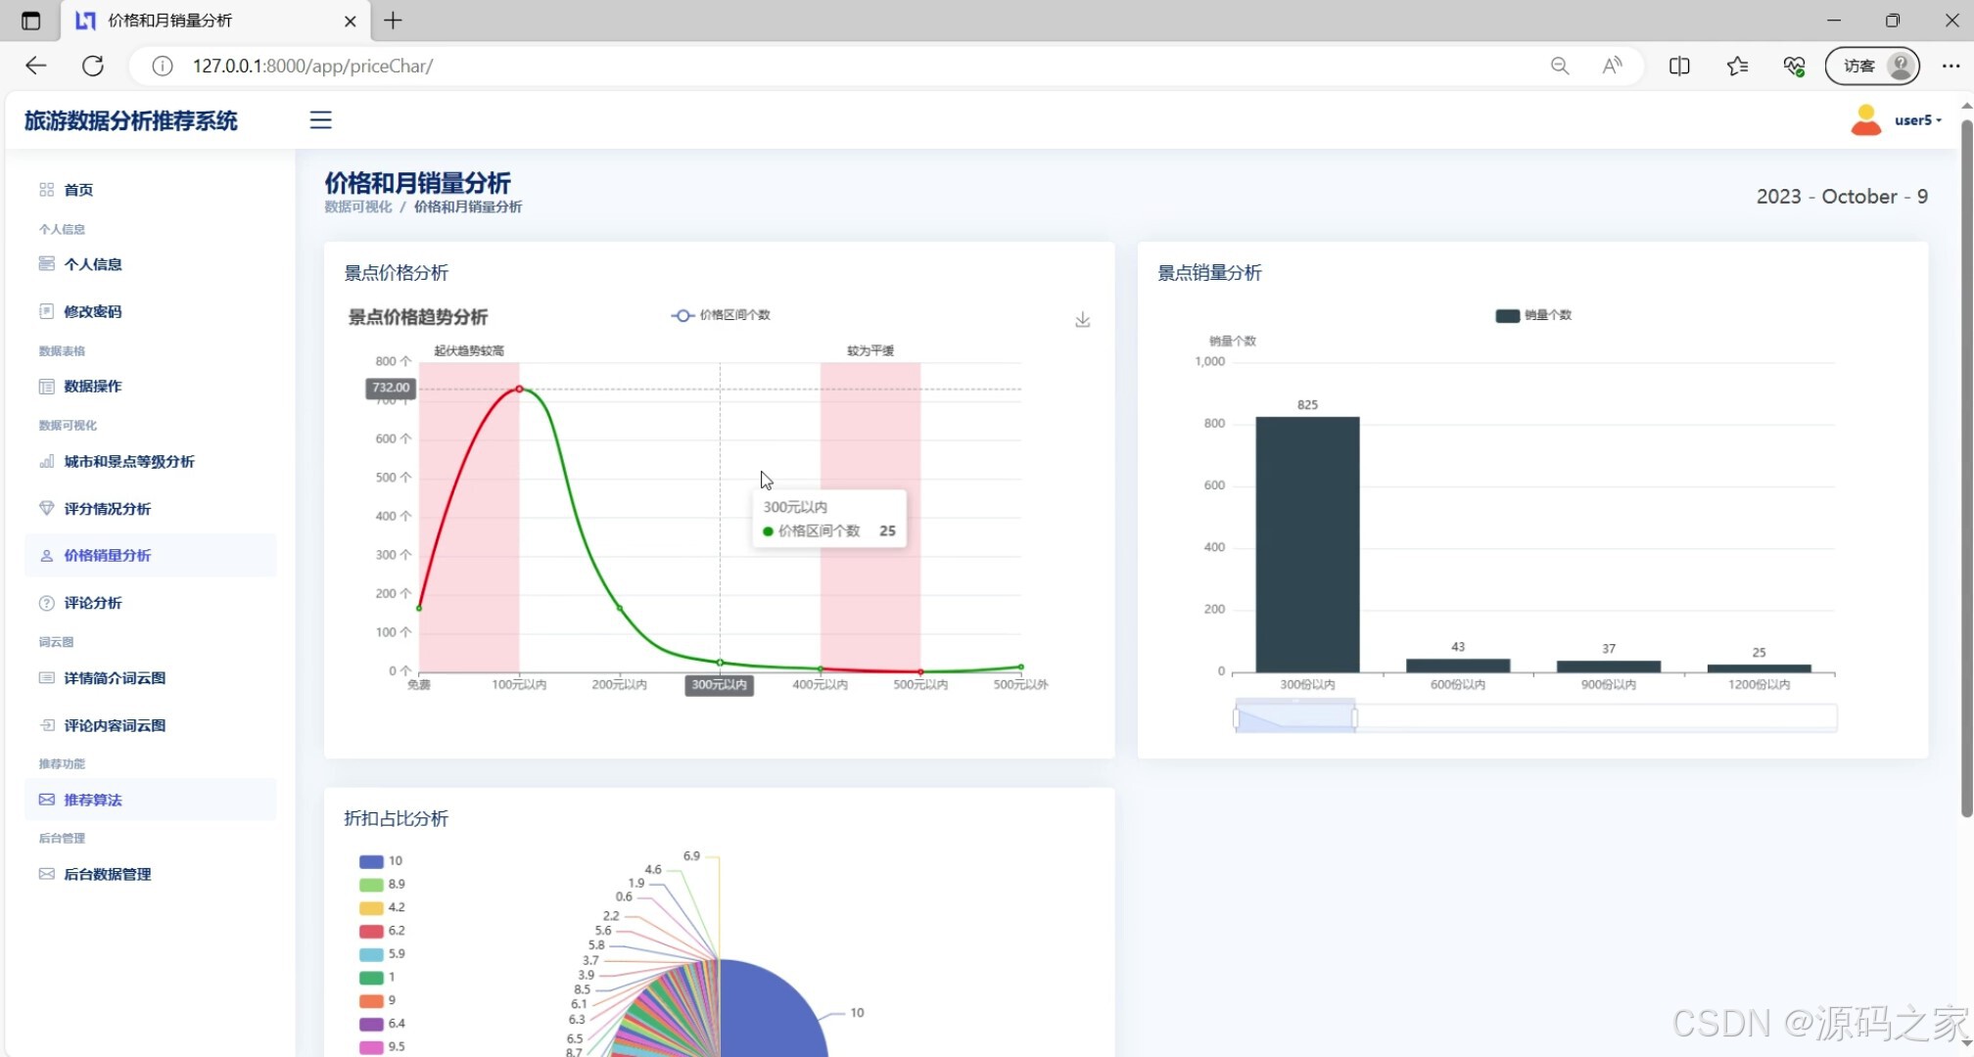Click the data zoom left handle
This screenshot has height=1057, width=1974.
(x=1236, y=718)
